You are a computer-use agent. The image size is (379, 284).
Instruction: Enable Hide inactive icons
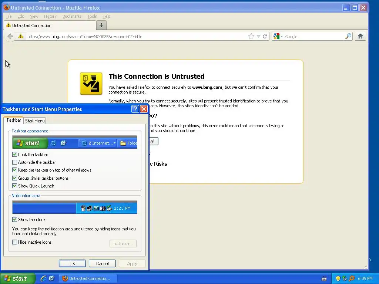(14, 242)
